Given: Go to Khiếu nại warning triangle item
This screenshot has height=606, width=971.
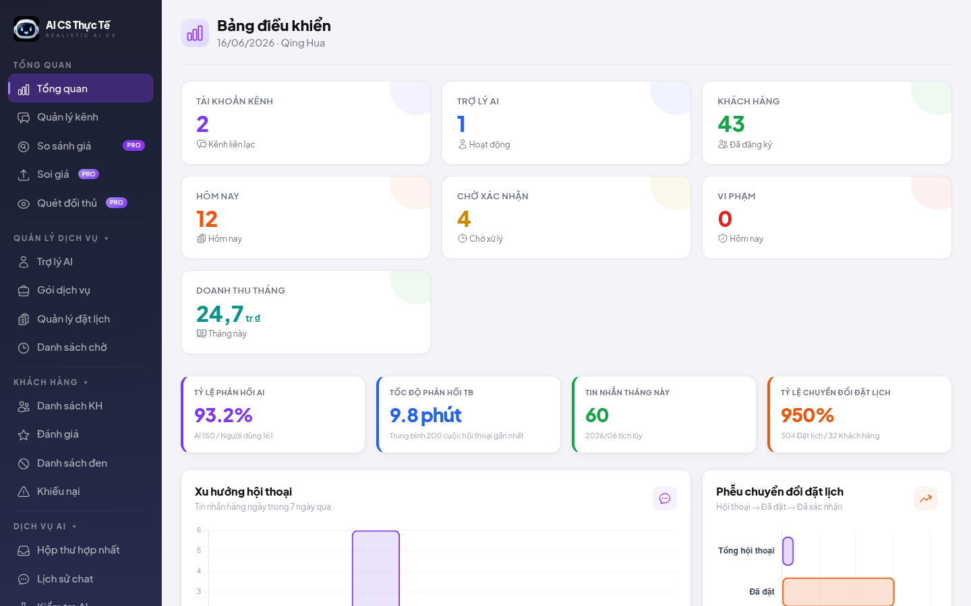Looking at the screenshot, I should 81,492.
